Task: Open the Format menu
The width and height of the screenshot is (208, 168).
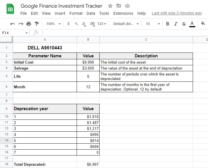Action: pos(76,13)
